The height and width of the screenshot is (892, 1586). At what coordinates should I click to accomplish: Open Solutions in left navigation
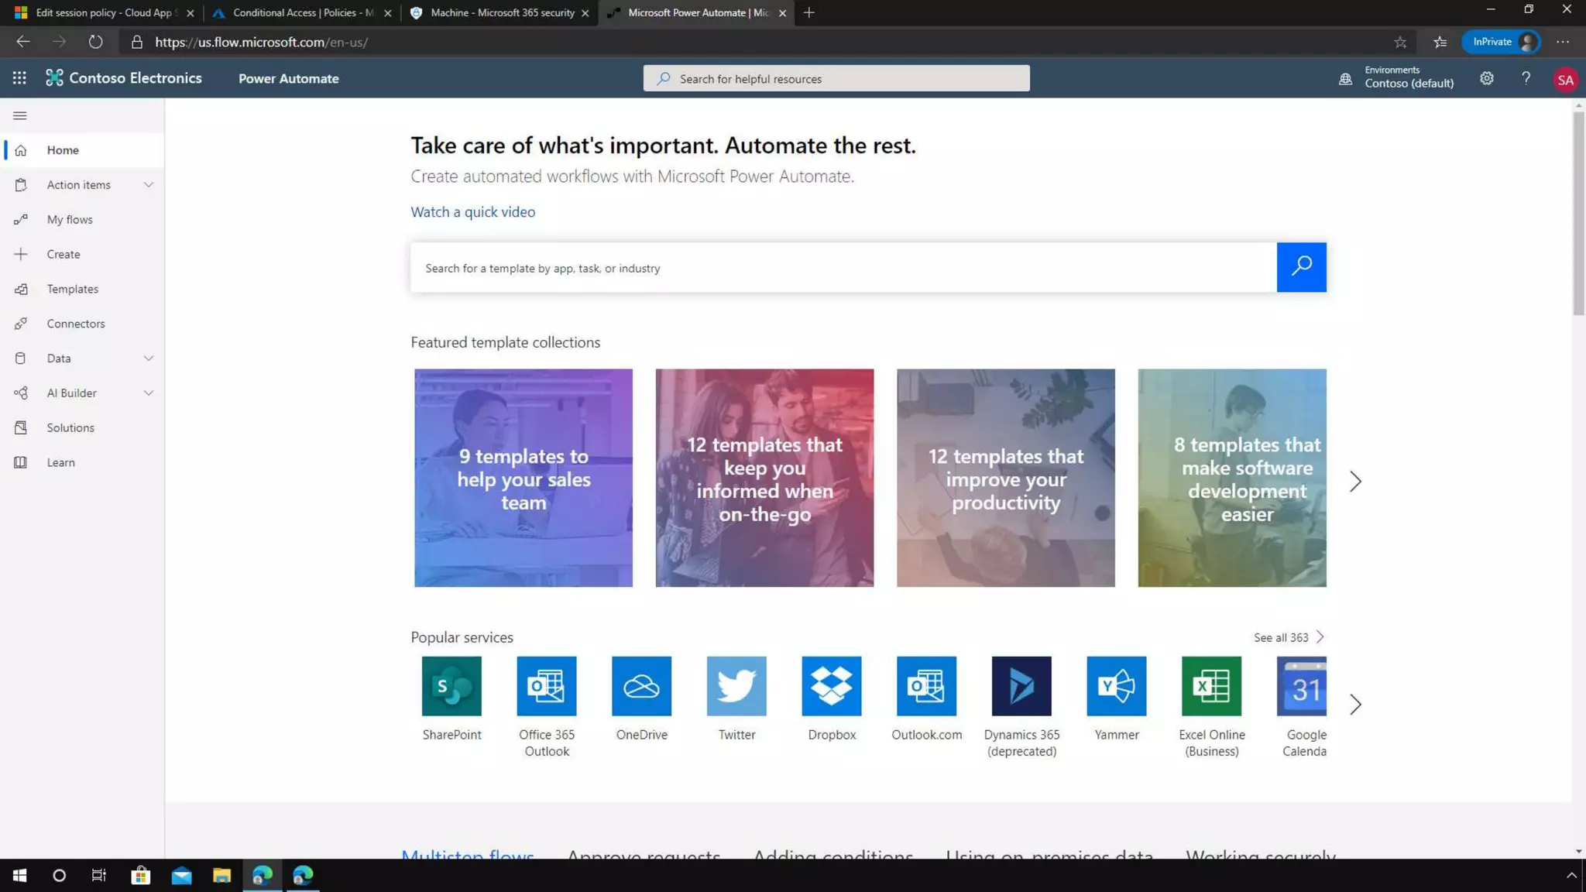(82, 427)
